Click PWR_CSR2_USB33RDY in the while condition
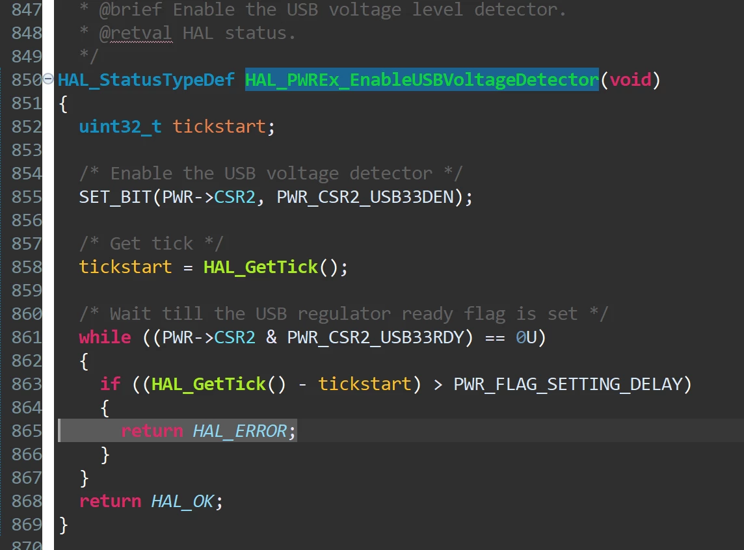Screen dimensions: 744x550 coord(375,337)
